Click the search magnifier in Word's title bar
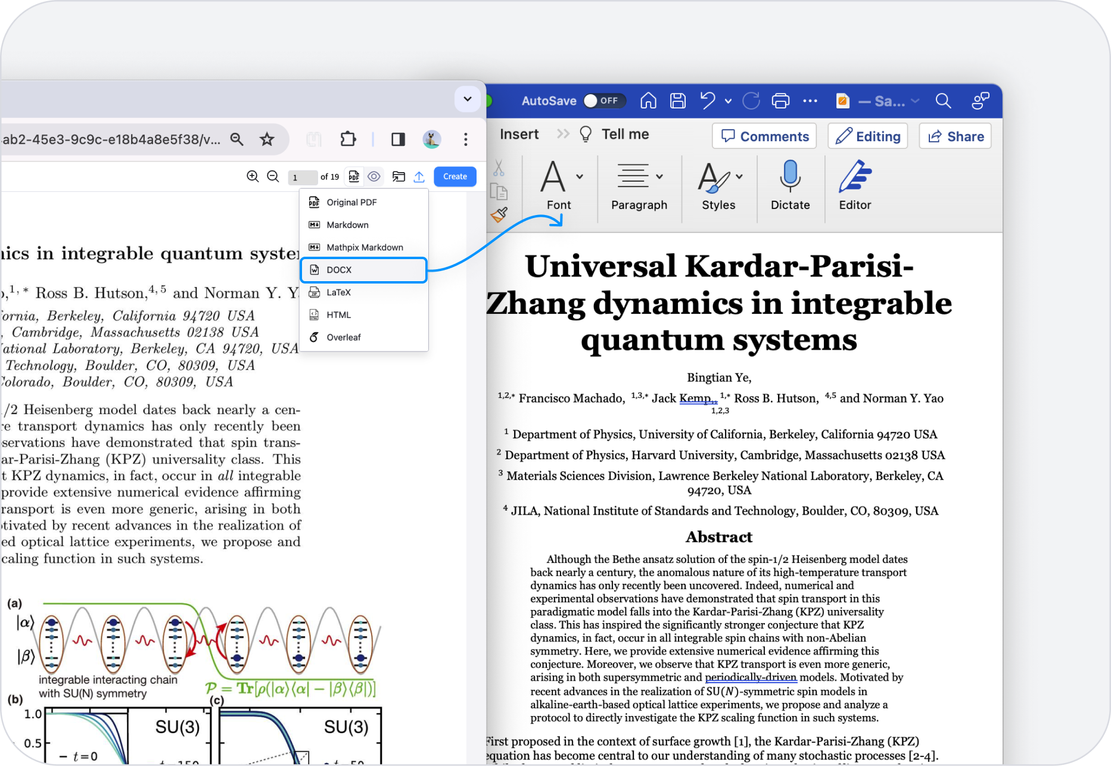Screen dimensions: 1111x766 (x=944, y=101)
